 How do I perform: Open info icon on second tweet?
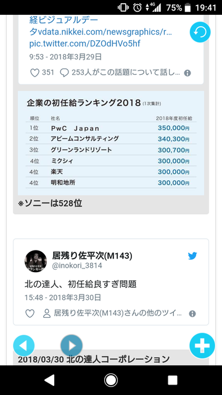coord(192,314)
